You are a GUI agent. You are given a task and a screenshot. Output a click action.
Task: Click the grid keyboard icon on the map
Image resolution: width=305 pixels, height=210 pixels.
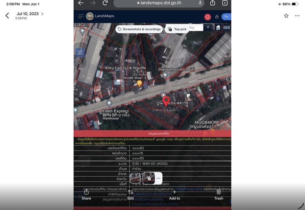point(226,28)
